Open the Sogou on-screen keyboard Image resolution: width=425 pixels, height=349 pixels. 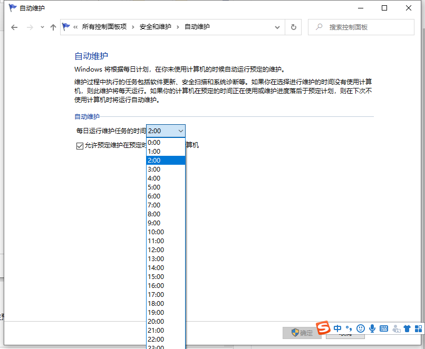click(383, 328)
